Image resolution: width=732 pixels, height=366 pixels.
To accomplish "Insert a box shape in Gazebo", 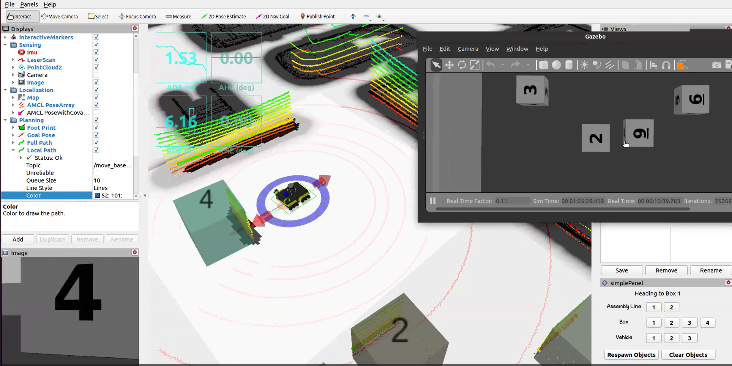I will (543, 65).
